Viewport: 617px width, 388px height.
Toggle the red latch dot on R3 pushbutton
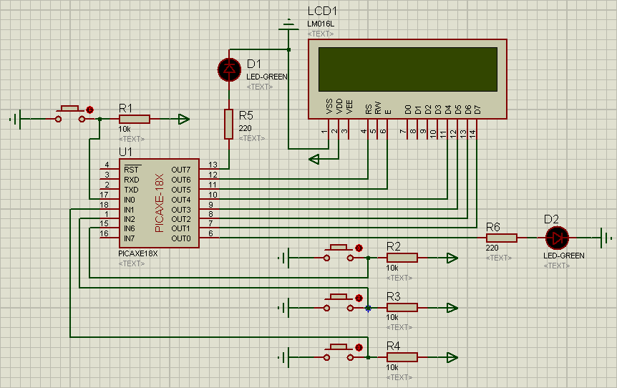click(359, 298)
